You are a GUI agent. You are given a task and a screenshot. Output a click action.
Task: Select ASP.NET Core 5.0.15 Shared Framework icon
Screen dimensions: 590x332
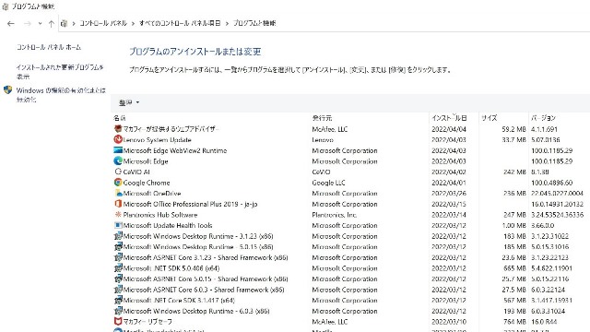[118, 279]
